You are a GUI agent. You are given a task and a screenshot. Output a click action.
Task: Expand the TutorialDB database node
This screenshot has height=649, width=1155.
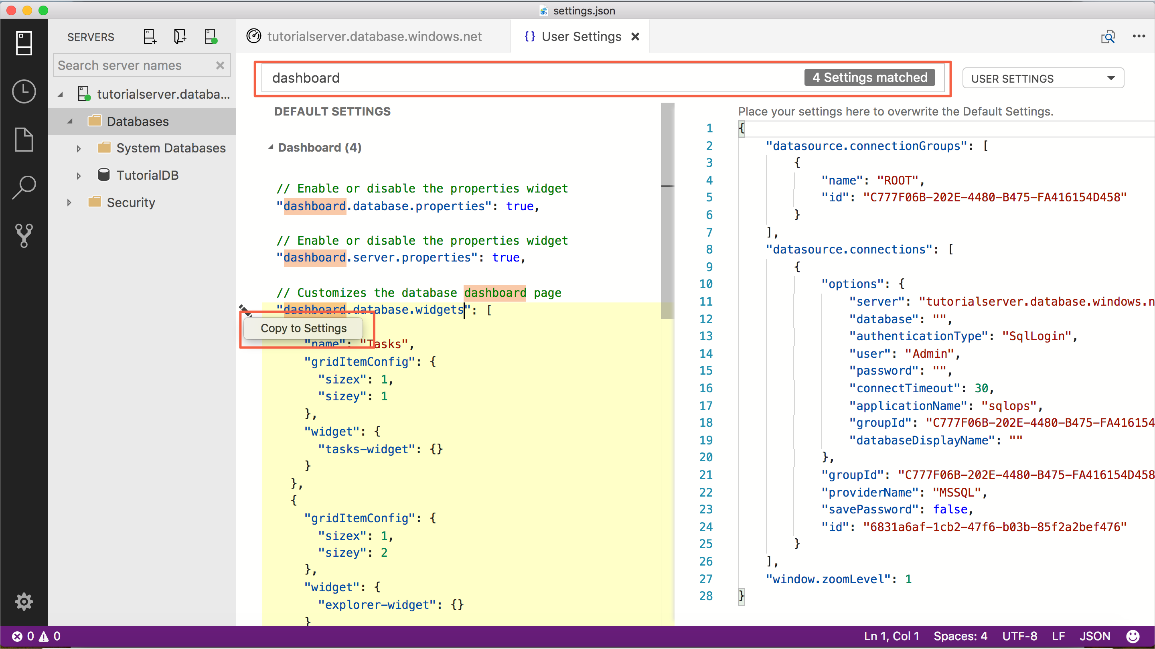tap(79, 176)
